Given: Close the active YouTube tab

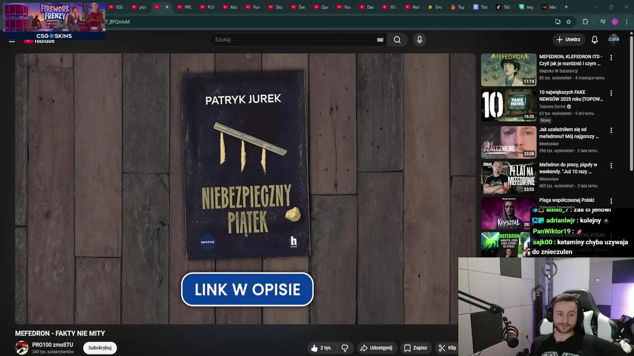Looking at the screenshot, I should (x=167, y=7).
